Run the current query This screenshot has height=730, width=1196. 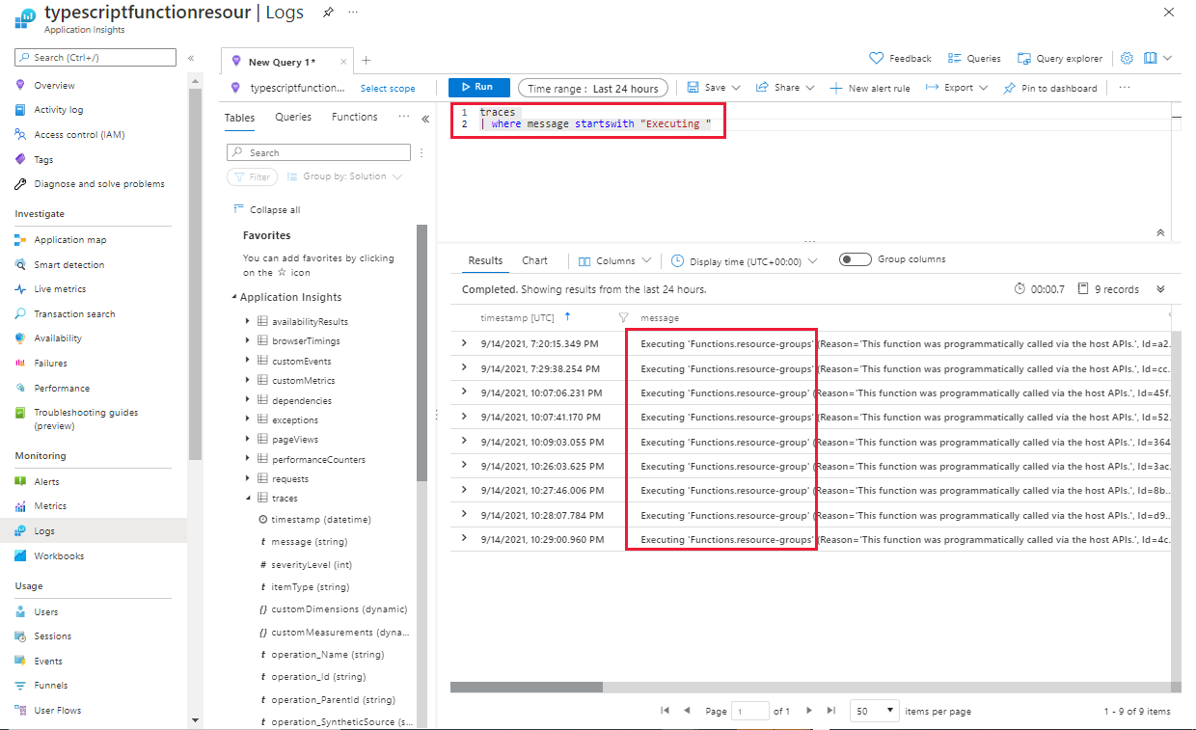[x=478, y=86]
